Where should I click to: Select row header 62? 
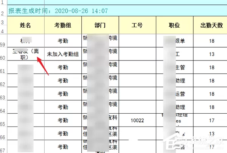click(3, 80)
